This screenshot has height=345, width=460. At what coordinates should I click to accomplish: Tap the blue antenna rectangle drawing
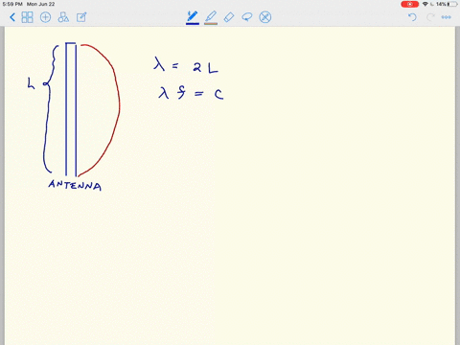(71, 109)
